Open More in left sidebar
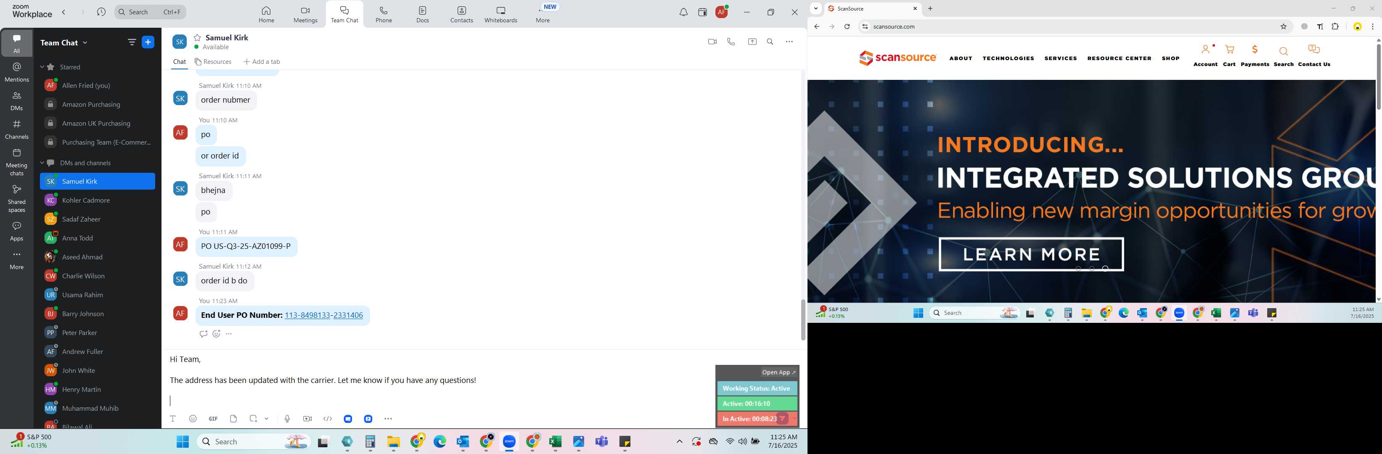Image resolution: width=1382 pixels, height=454 pixels. point(17,260)
